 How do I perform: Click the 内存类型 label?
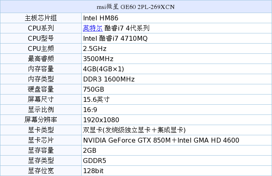[41, 79]
